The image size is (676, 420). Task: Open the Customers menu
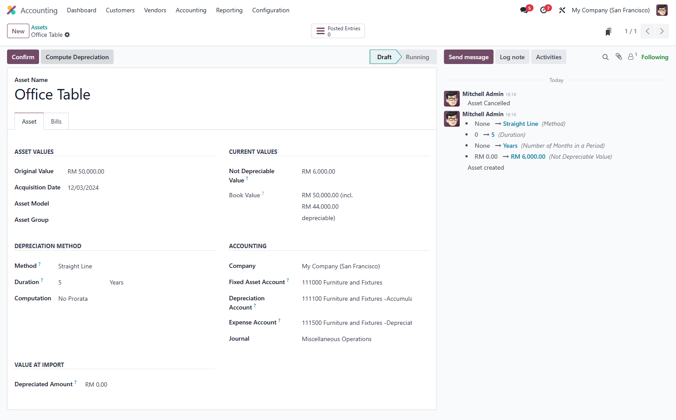point(120,10)
